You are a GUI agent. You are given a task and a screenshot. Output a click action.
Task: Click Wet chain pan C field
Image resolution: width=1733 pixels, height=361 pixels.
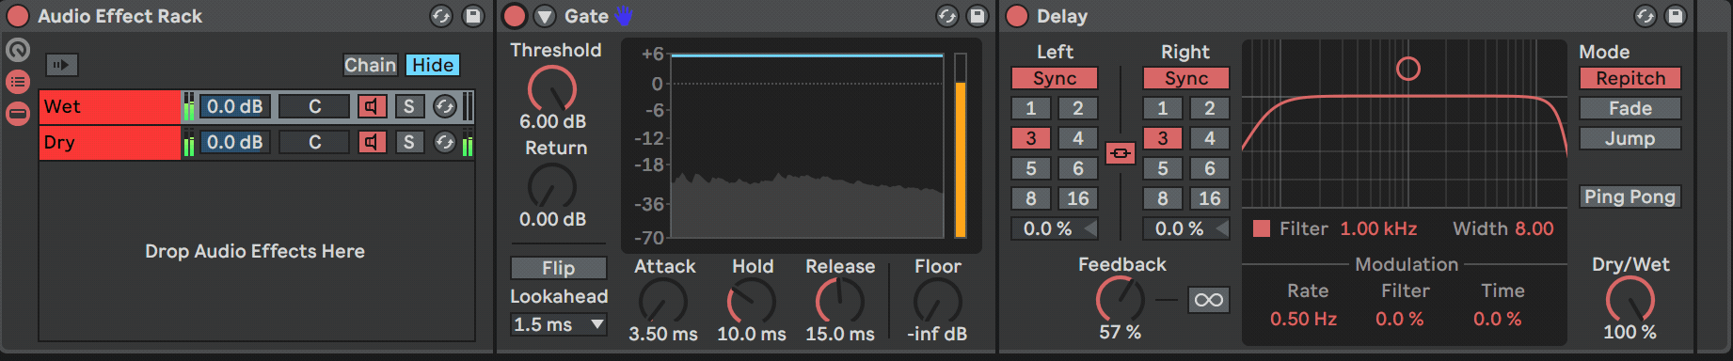point(314,107)
